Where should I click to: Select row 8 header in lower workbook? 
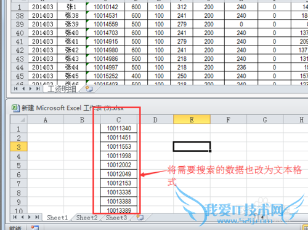pyautogui.click(x=18, y=192)
